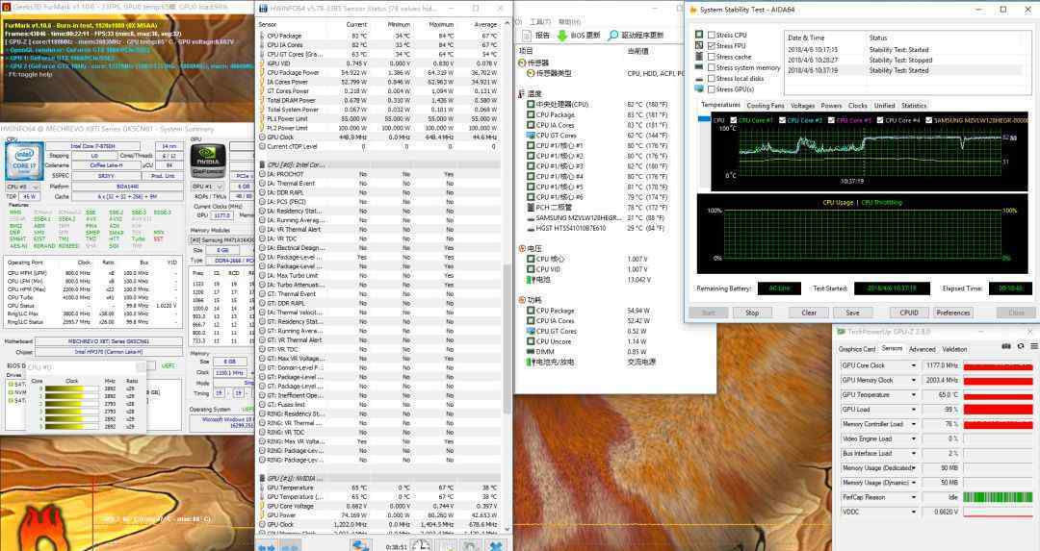Enable Stress system memory checkbox
The width and height of the screenshot is (1040, 551).
point(711,67)
